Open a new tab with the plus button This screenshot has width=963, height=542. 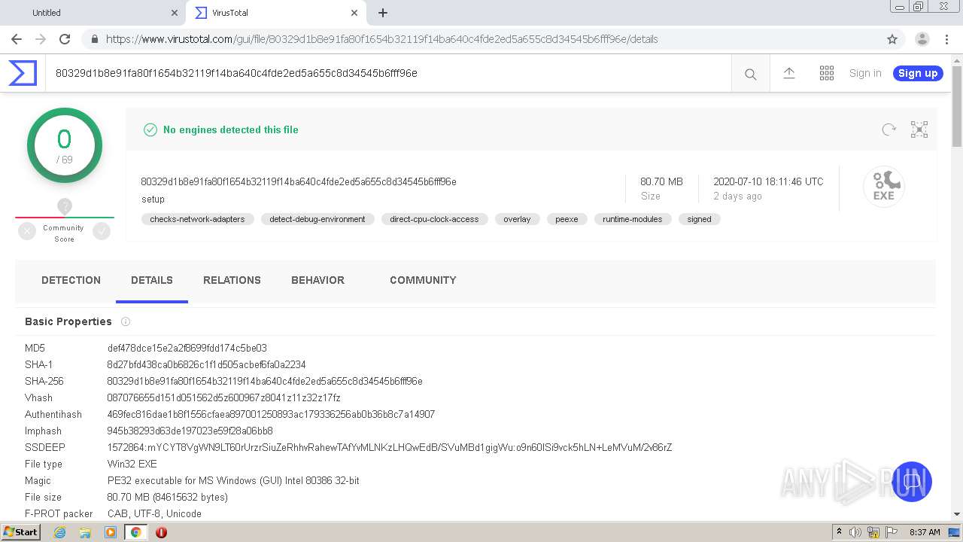[383, 13]
